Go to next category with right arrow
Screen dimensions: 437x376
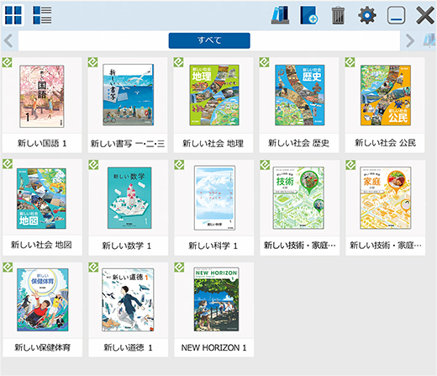(x=410, y=40)
